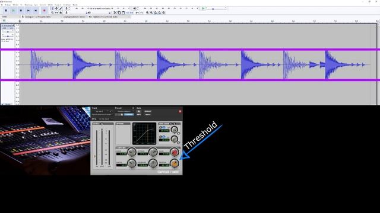Close the compressor plugin with red button
The width and height of the screenshot is (380, 213).
pyautogui.click(x=180, y=111)
